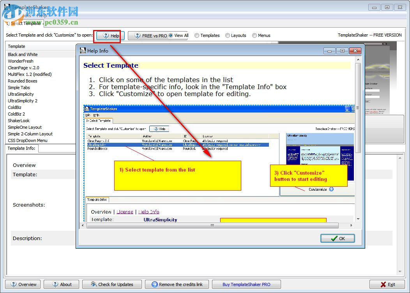Click Help Info scroll down arrow
This screenshot has width=410, height=293.
coord(358,219)
